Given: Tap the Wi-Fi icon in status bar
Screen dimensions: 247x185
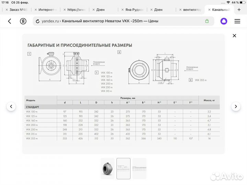Looking at the screenshot, I should [x=228, y=2].
